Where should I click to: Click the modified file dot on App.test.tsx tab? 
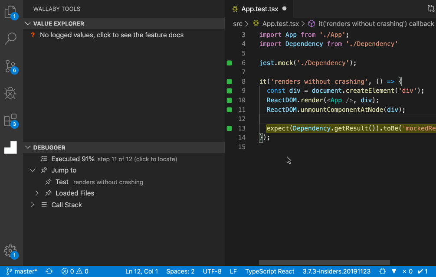(285, 8)
